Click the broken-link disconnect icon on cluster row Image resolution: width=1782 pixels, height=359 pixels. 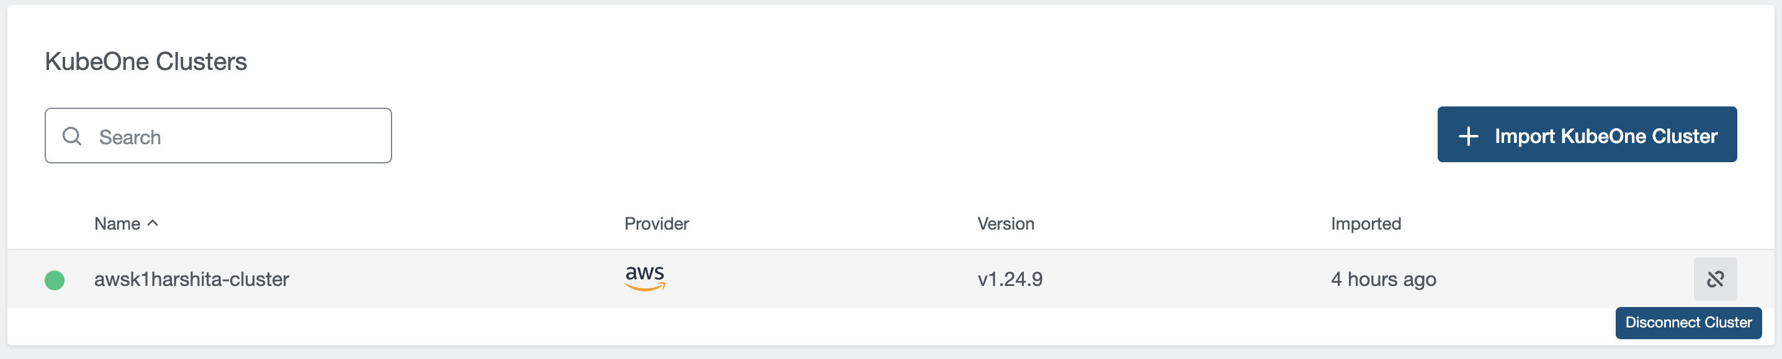[x=1715, y=280]
